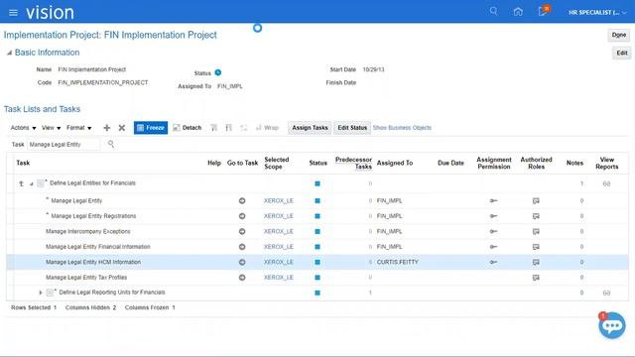Click the Task column header
The height and width of the screenshot is (357, 635).
coord(23,163)
